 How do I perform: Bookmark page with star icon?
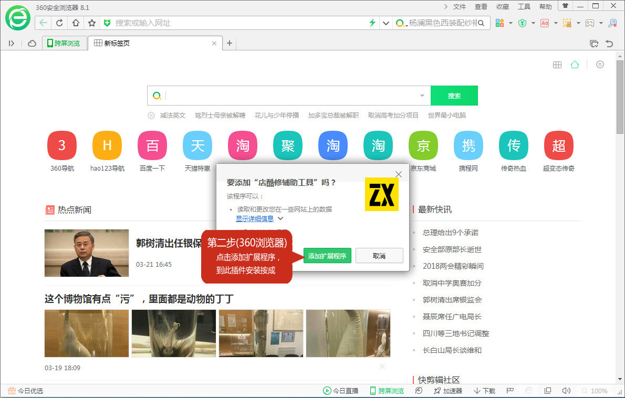(x=92, y=23)
